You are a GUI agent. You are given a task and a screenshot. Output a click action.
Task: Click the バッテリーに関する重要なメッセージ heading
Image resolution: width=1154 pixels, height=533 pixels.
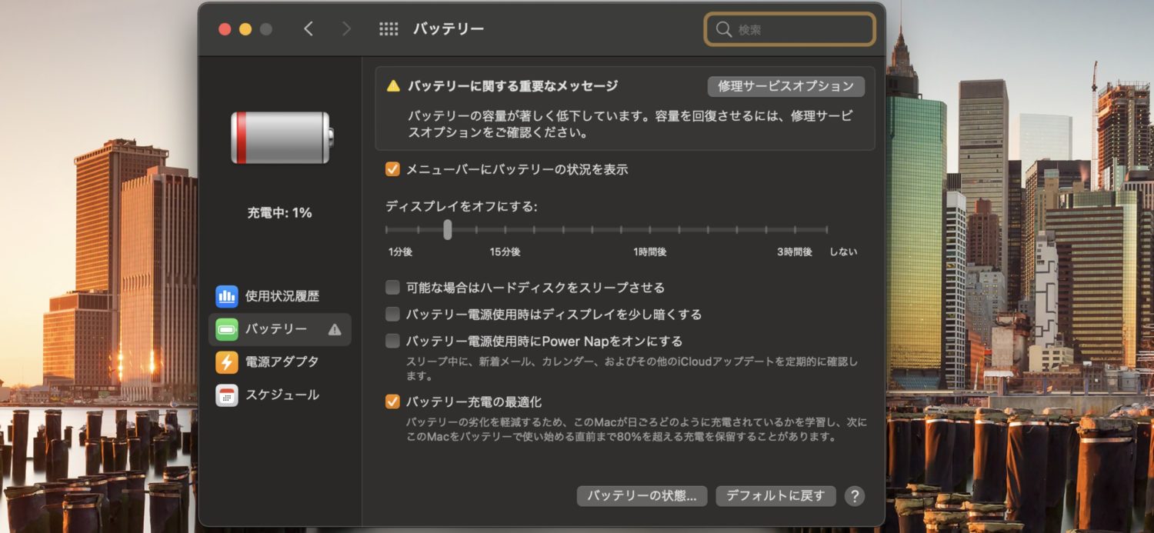[x=512, y=86]
